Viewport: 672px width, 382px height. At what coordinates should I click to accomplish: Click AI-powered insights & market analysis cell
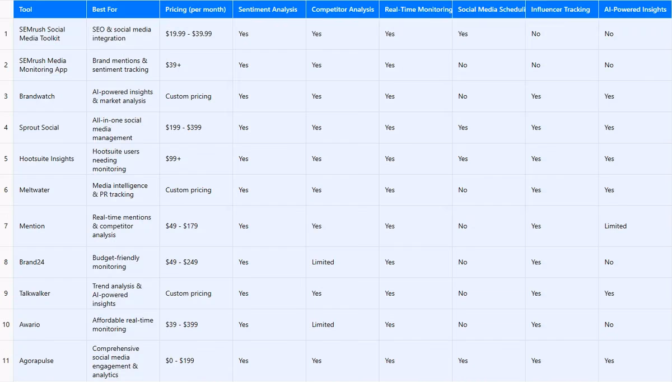point(123,96)
